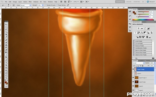Switch to the Masks tab
The height and width of the screenshot is (97, 156).
[144, 22]
